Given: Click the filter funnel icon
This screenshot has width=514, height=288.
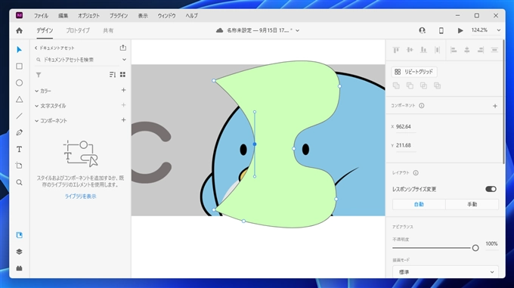Looking at the screenshot, I should pos(39,75).
